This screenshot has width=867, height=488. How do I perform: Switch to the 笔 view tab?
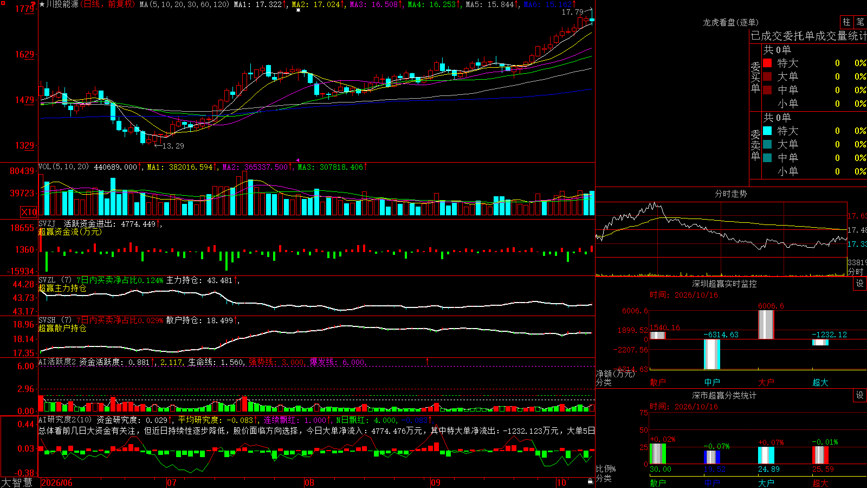(860, 22)
